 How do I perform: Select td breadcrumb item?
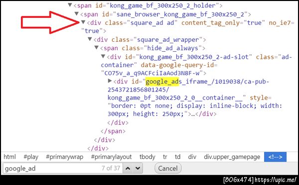coord(177,157)
